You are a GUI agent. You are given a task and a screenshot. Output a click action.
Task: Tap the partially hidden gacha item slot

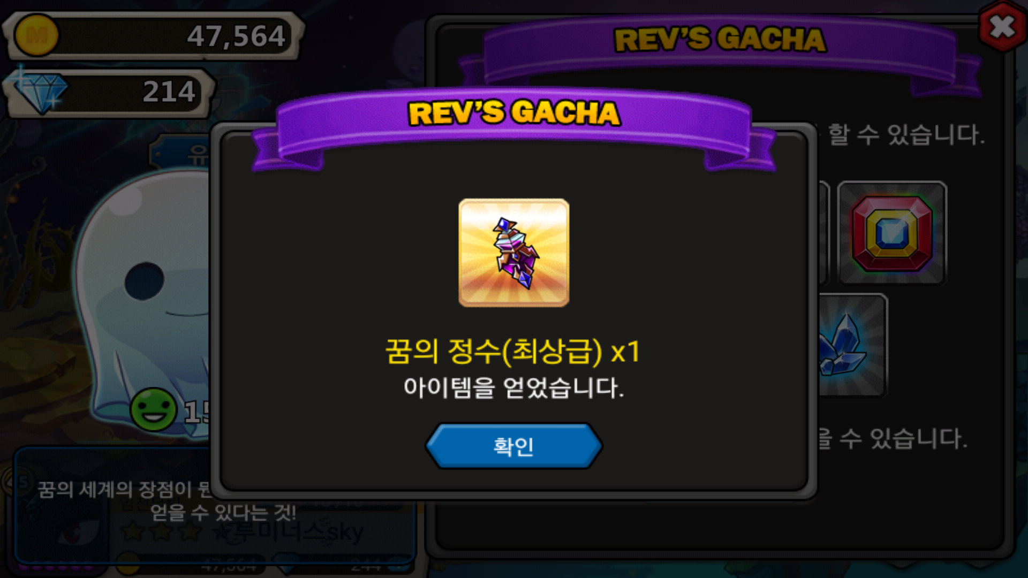[x=825, y=233]
